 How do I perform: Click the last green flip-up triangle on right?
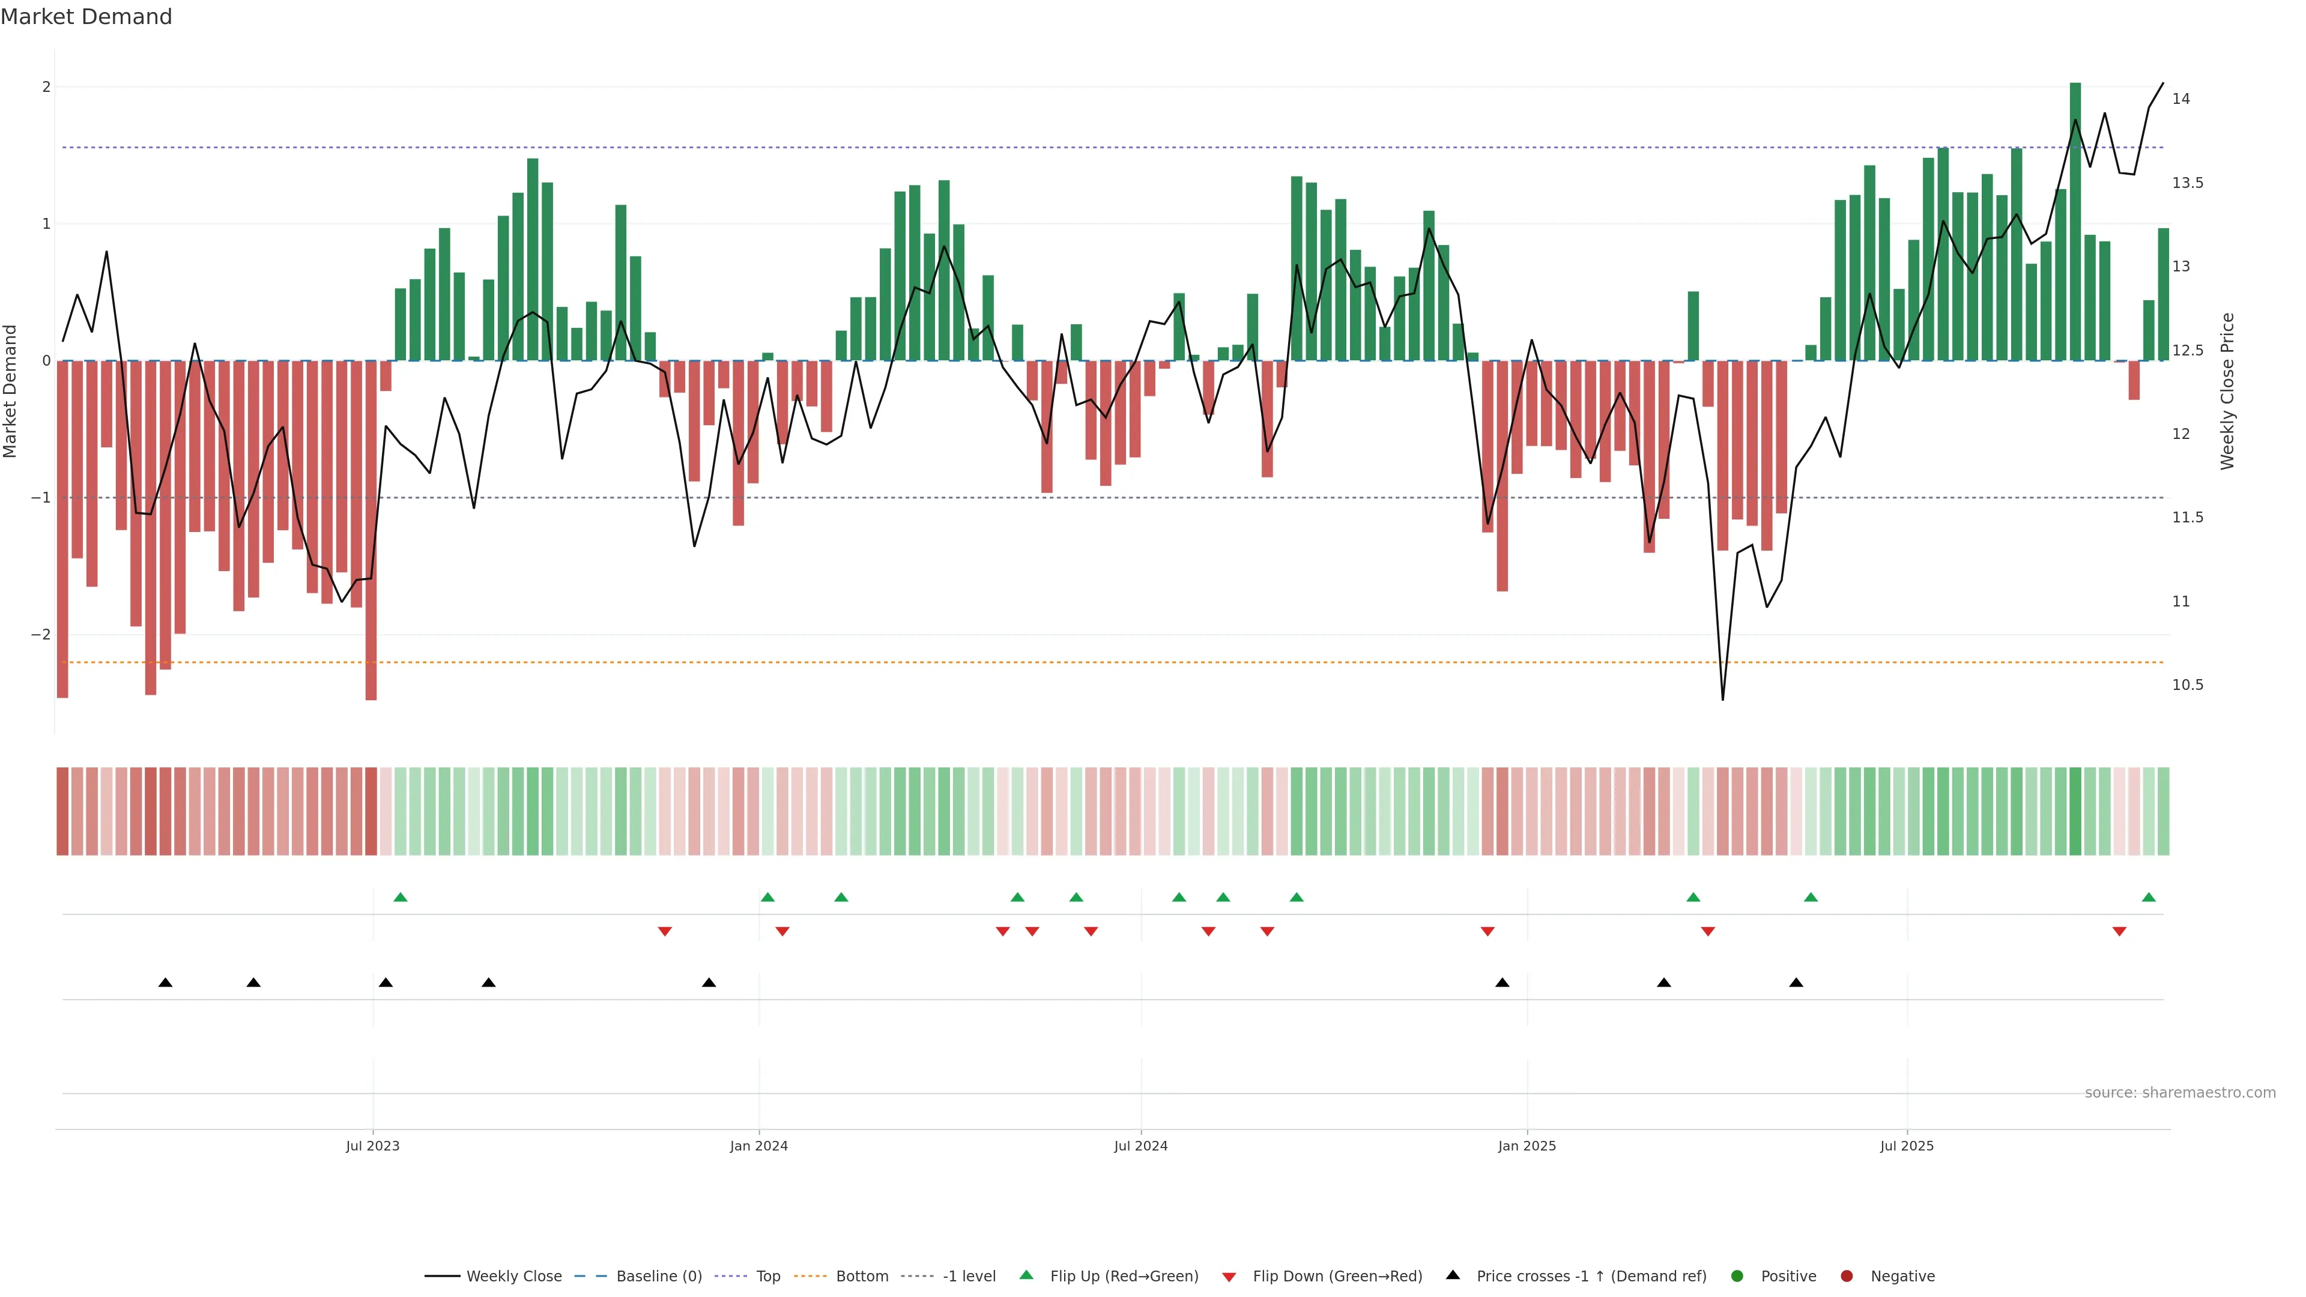[x=2149, y=898]
